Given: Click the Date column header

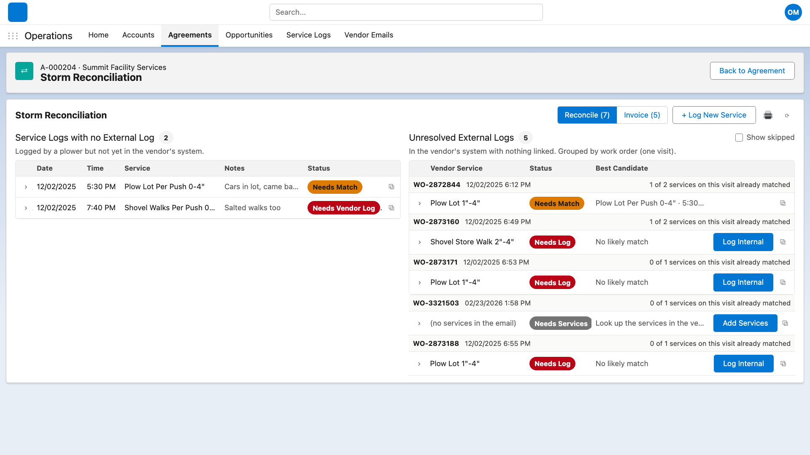Looking at the screenshot, I should 45,168.
